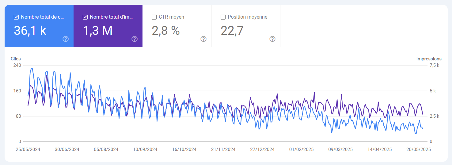Open help icon on total clicks card

[x=66, y=39]
